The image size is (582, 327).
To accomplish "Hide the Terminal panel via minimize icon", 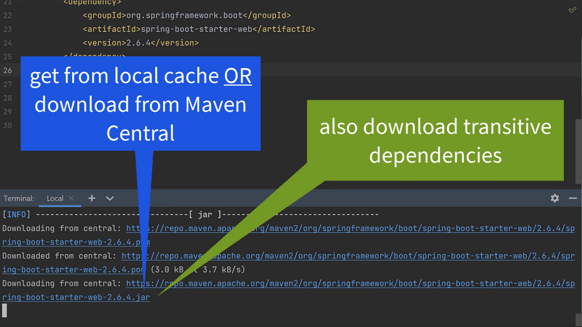I will pos(572,198).
